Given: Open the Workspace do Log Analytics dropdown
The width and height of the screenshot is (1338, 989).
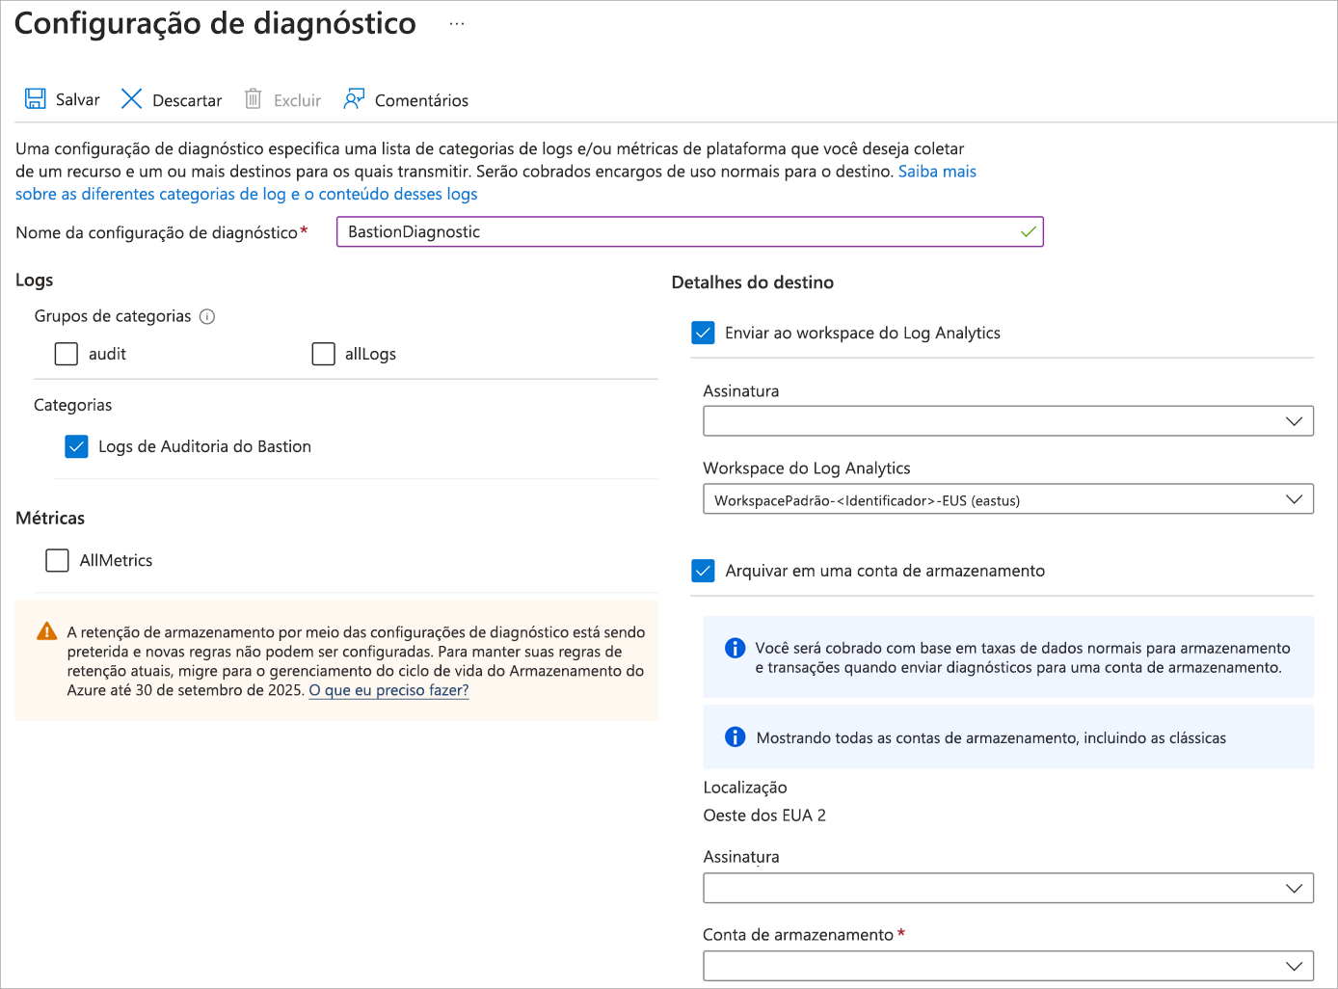Looking at the screenshot, I should pos(1008,499).
